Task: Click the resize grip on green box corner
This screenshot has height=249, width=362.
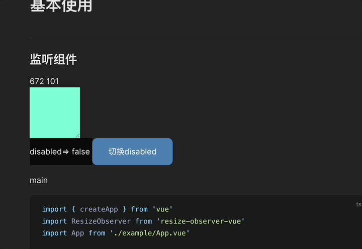Action: coord(78,136)
